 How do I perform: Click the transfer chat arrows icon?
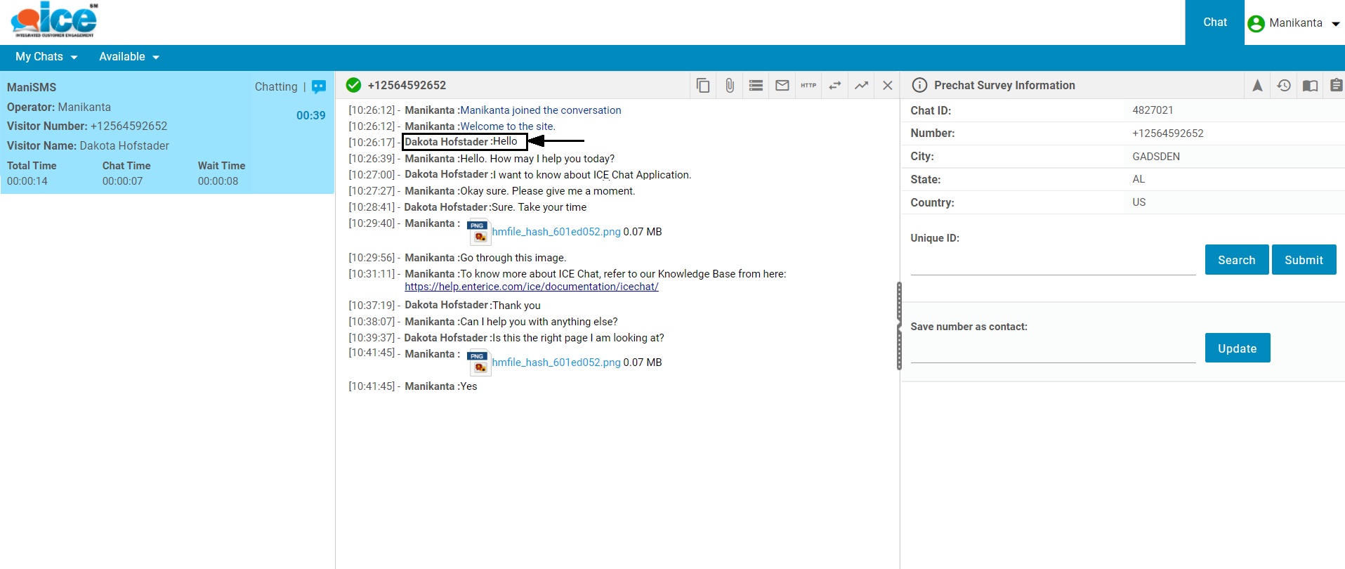834,86
